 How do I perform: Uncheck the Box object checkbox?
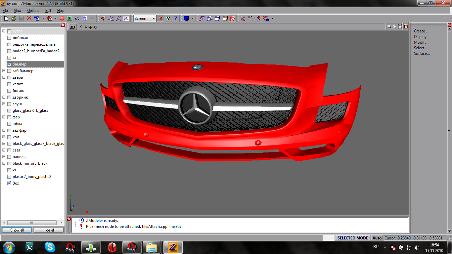coord(9,183)
